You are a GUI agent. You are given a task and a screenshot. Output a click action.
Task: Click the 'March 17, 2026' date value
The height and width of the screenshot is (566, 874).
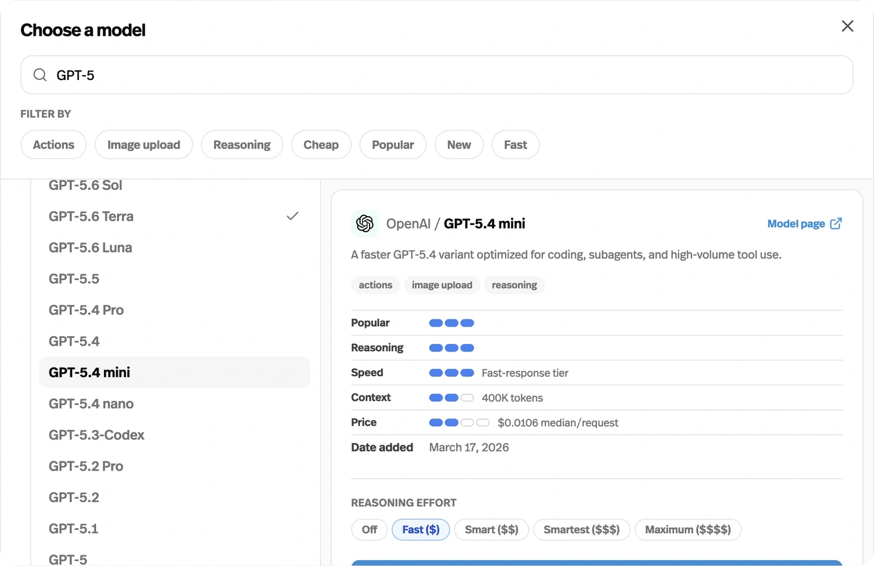click(469, 447)
